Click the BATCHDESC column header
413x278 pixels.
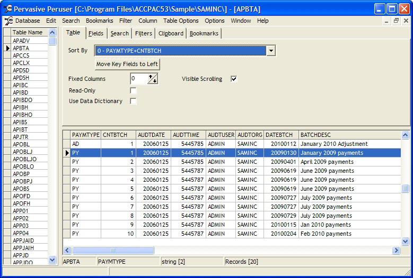point(315,135)
